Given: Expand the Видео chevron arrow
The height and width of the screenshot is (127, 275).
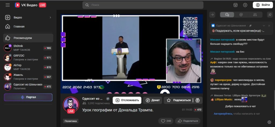Looking at the screenshot, I should [x=50, y=17].
